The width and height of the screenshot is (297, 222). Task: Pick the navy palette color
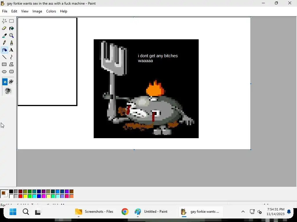pyautogui.click(x=39, y=192)
